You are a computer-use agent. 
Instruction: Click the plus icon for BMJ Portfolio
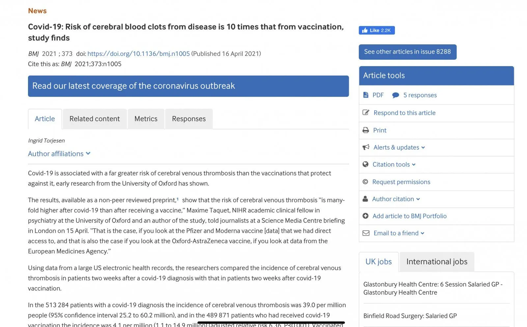[365, 216]
